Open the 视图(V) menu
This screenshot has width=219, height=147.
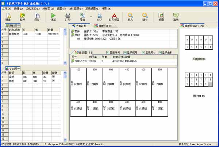(61, 9)
